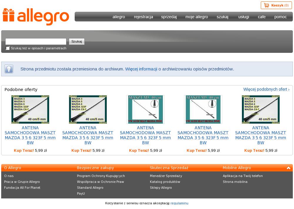294x209 pixels.
Task: Open Sklepy Allegro link
Action: point(161,188)
